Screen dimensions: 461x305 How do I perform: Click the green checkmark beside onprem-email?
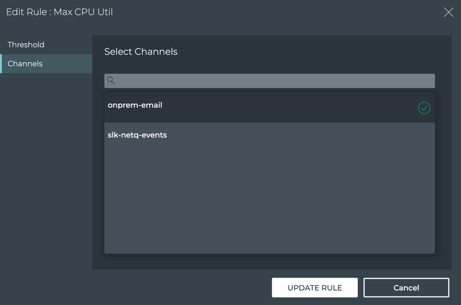point(424,108)
